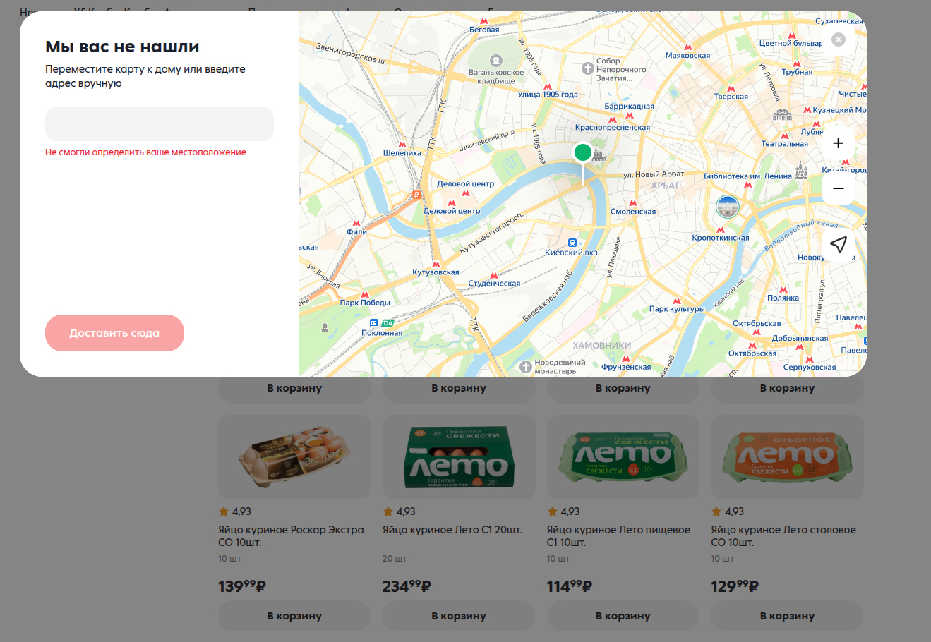Click the locate-me arrow icon
This screenshot has width=931, height=642.
click(838, 245)
